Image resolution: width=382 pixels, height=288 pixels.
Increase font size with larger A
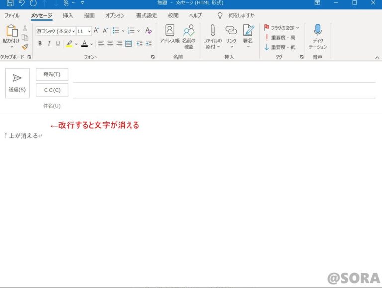click(96, 30)
